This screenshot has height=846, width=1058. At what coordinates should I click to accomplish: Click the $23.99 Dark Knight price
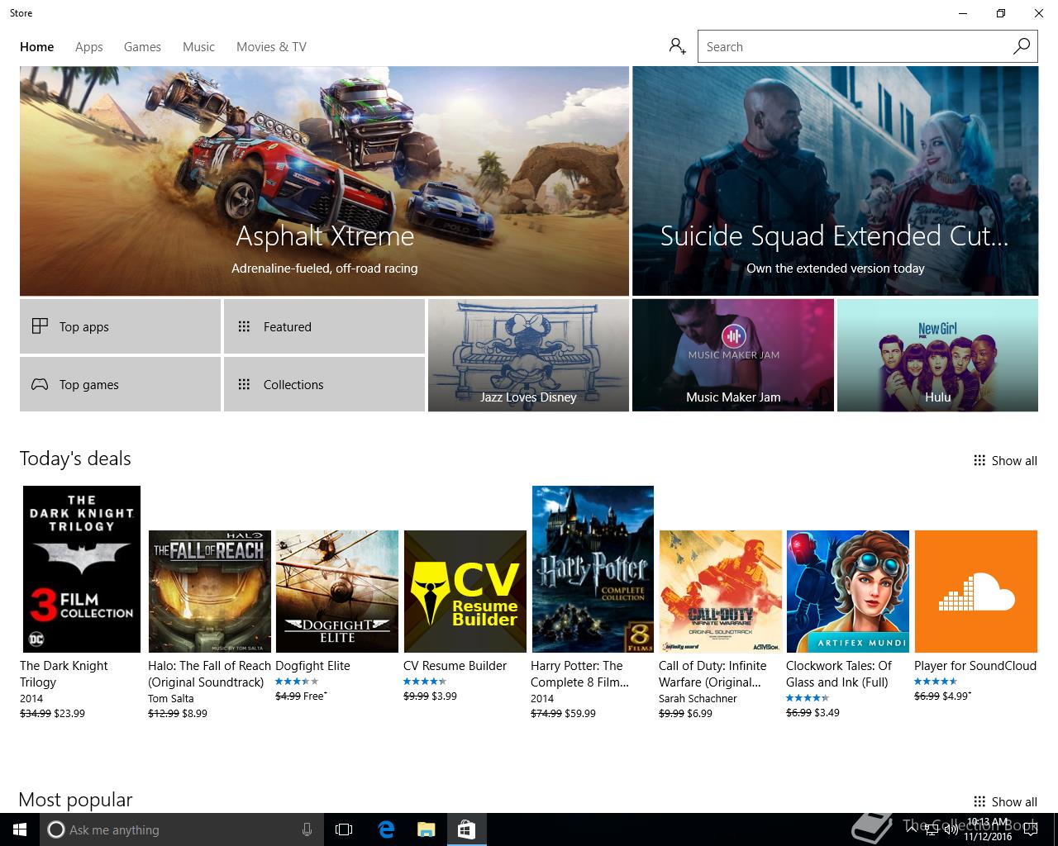pos(69,713)
